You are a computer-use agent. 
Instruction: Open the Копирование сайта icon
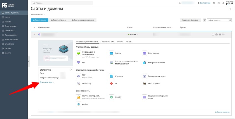pos(144,63)
